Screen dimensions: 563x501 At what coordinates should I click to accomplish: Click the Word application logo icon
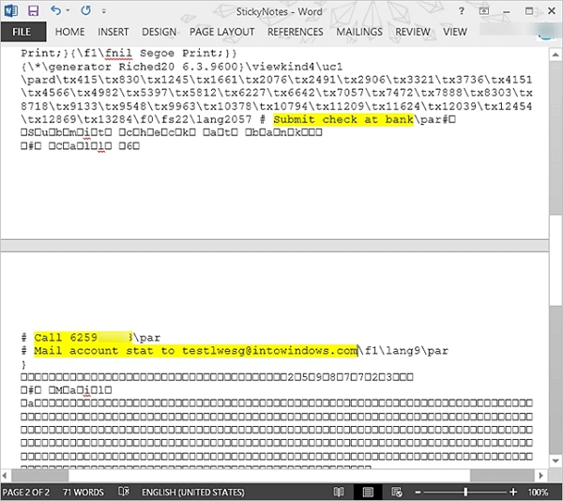pos(11,11)
